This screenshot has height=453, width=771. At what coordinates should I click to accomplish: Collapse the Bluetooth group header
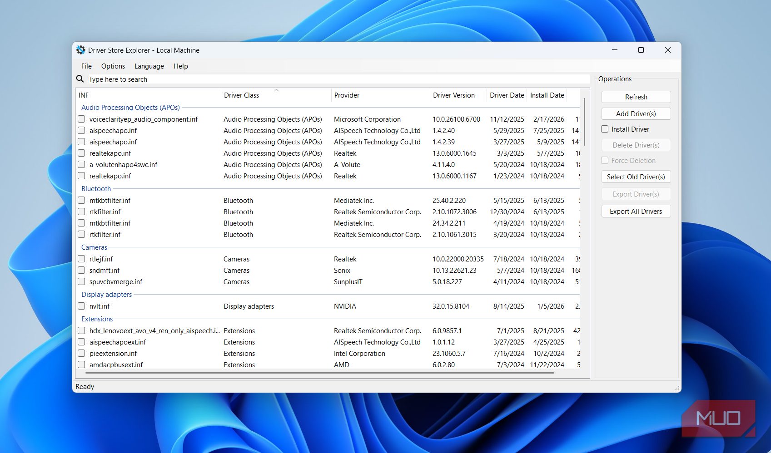tap(96, 189)
